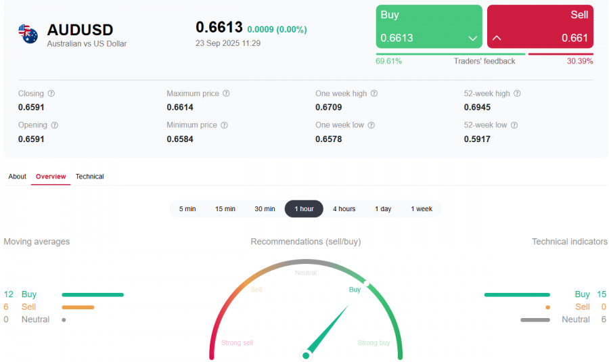
Task: Click the current price 0.6613 heading
Action: pos(219,27)
